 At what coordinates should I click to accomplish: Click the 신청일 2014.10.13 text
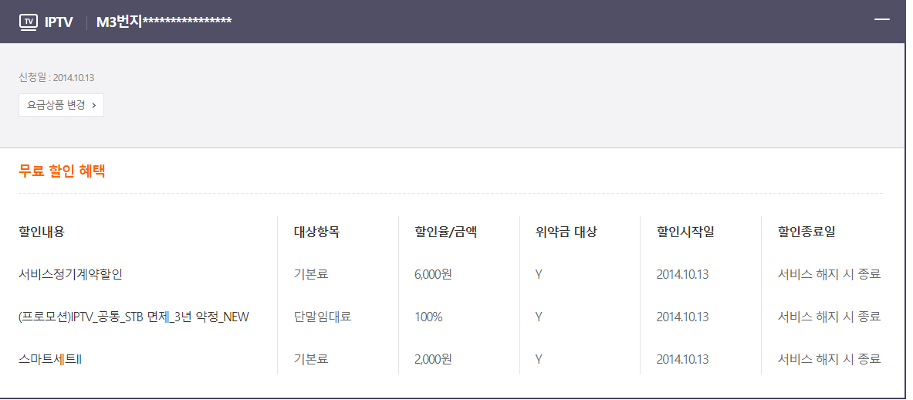tap(56, 77)
